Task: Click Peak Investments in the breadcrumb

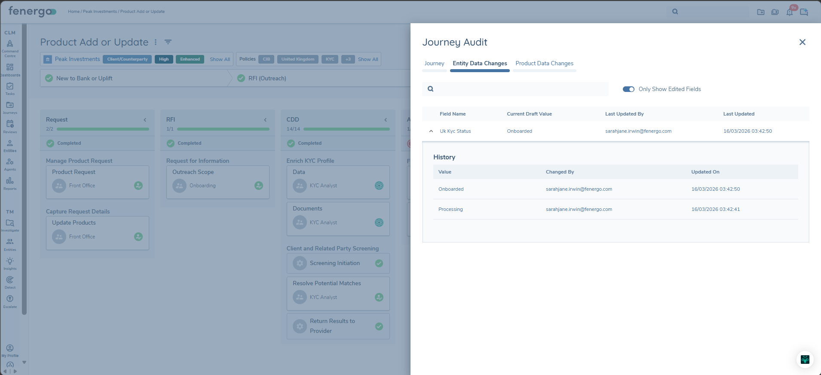Action: [100, 12]
